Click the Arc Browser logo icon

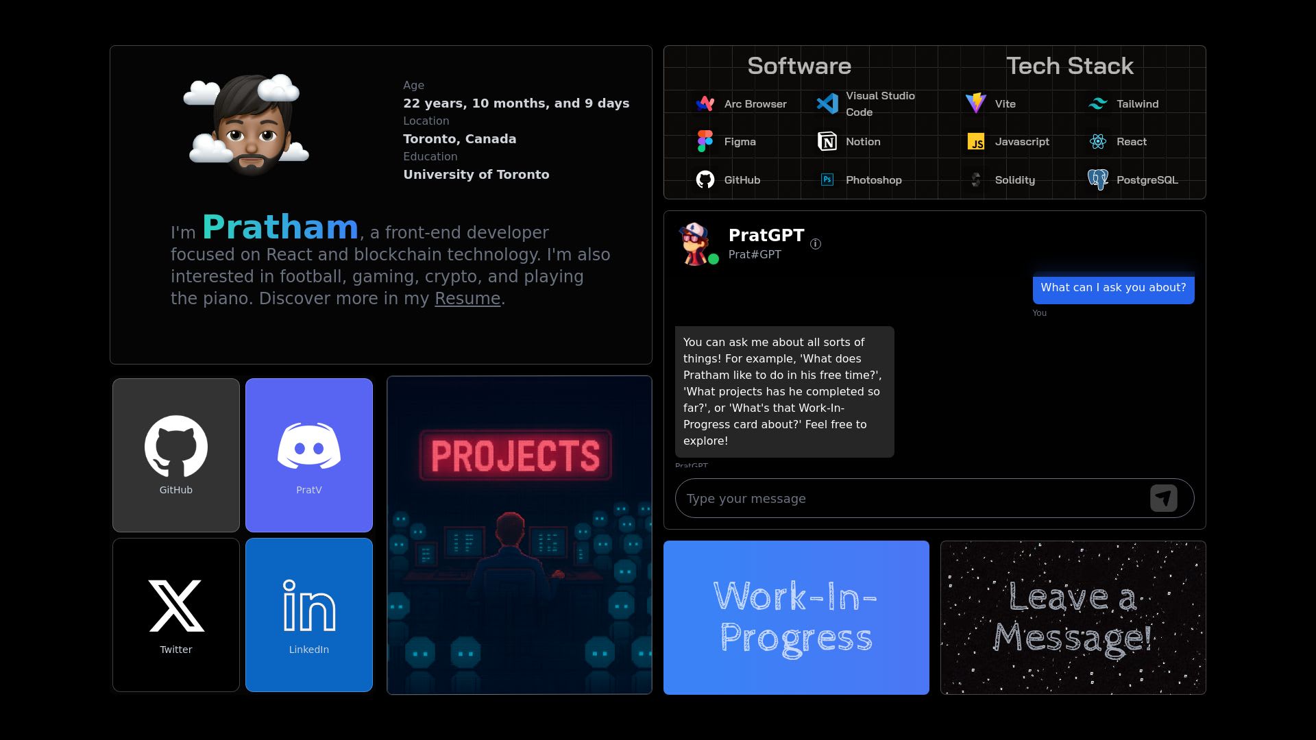pos(705,103)
